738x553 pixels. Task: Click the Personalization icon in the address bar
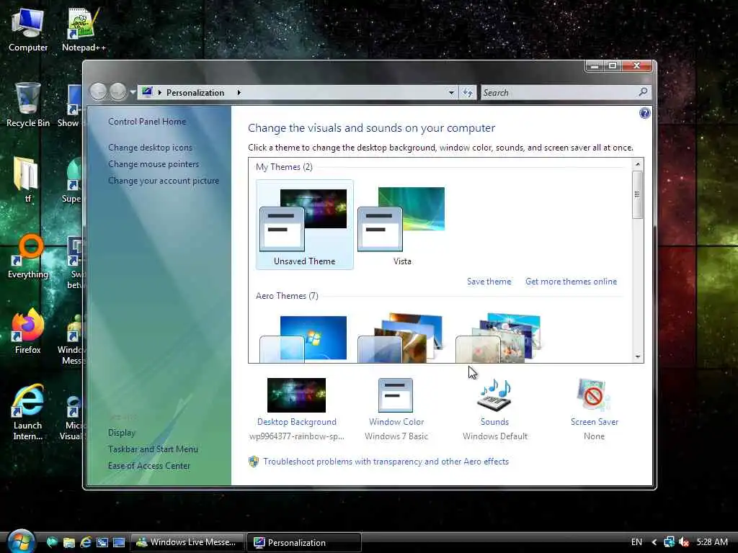click(147, 91)
